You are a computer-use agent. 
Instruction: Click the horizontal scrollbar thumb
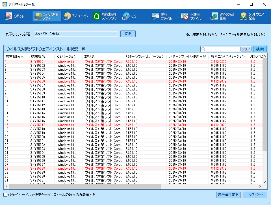(85, 186)
